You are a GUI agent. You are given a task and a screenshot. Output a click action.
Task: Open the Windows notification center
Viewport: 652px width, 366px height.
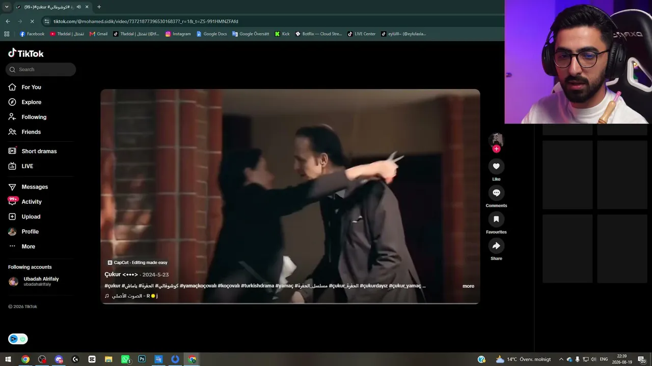pyautogui.click(x=641, y=359)
